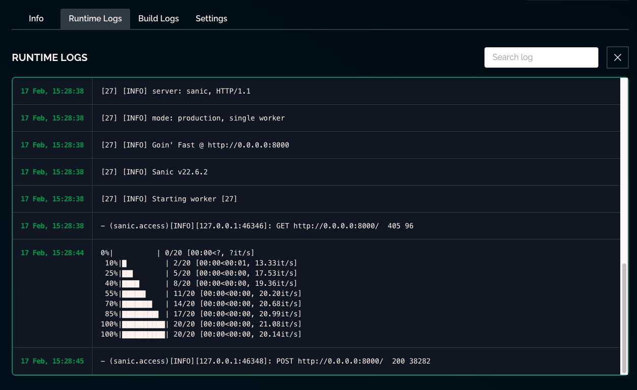Click the 0/20 progress bar line
Image resolution: width=637 pixels, height=390 pixels.
coord(177,253)
